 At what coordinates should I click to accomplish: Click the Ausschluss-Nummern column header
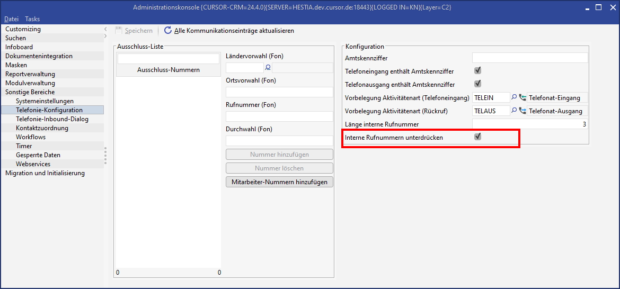168,70
